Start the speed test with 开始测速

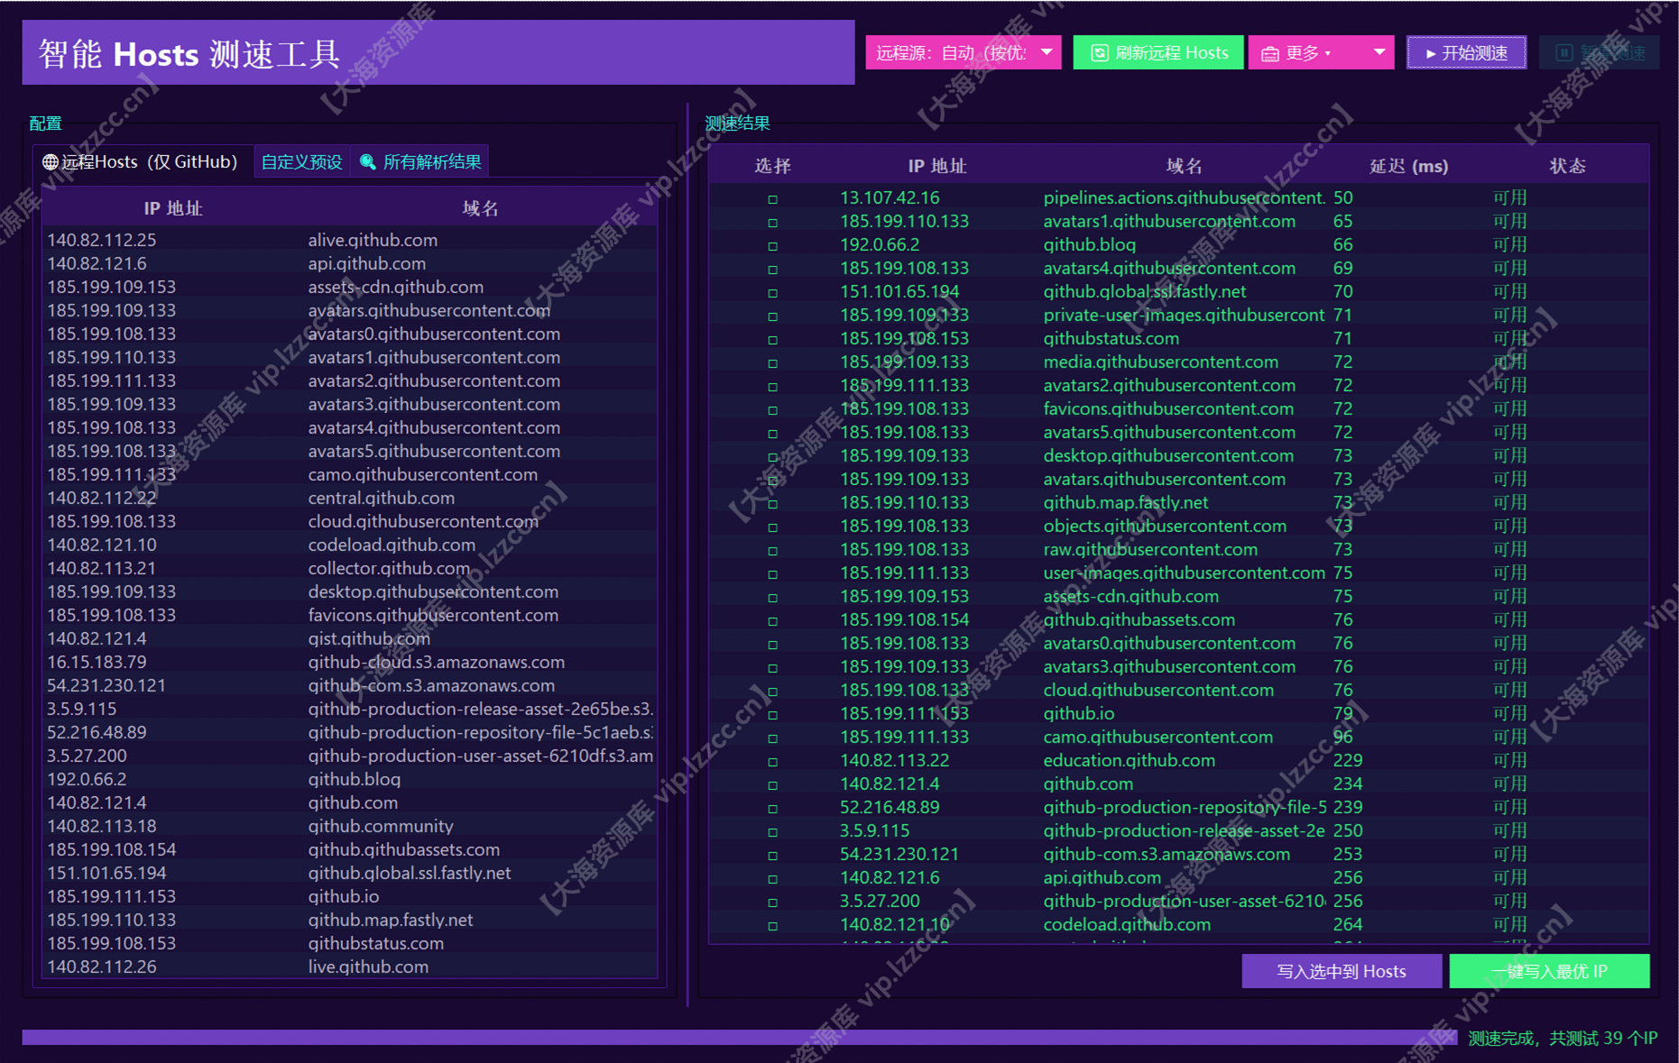1466,53
